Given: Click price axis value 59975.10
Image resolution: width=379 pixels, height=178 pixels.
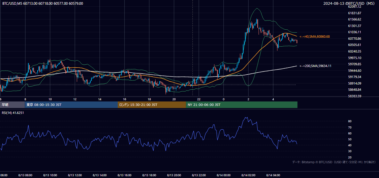Looking at the screenshot, I should pos(355,58).
